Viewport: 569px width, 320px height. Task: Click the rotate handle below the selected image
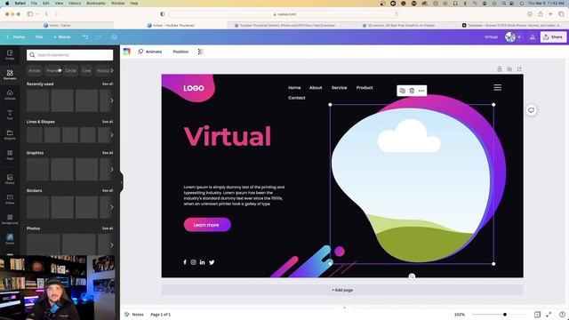click(x=412, y=276)
